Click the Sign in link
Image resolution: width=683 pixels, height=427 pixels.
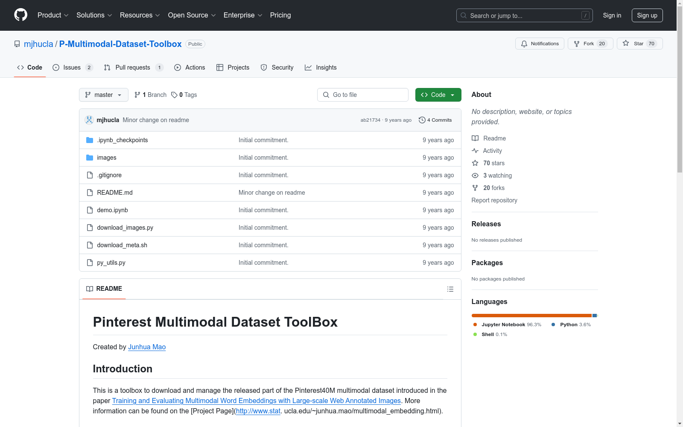click(x=612, y=15)
